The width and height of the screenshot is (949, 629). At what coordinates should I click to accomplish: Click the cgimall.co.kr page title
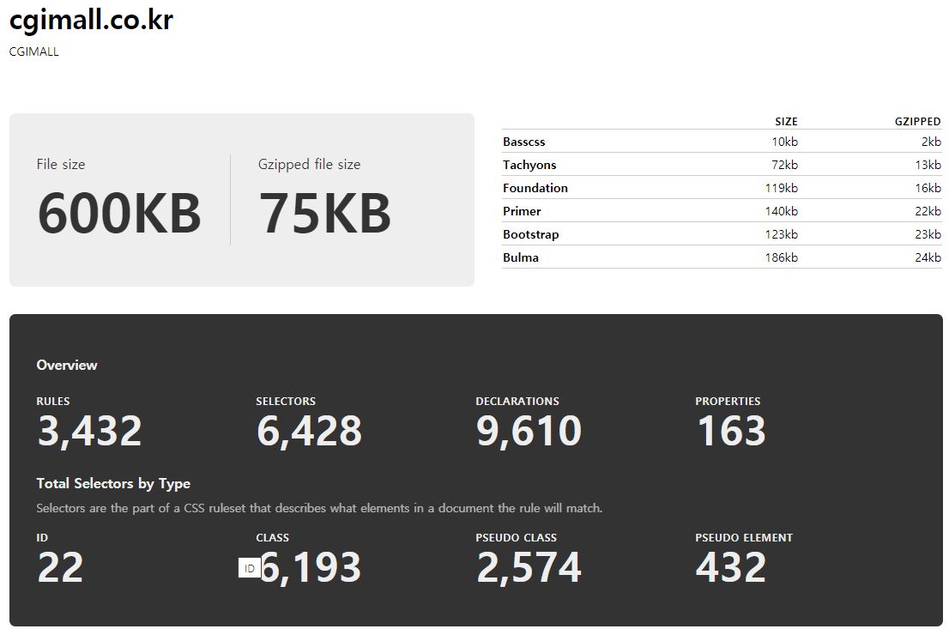92,20
